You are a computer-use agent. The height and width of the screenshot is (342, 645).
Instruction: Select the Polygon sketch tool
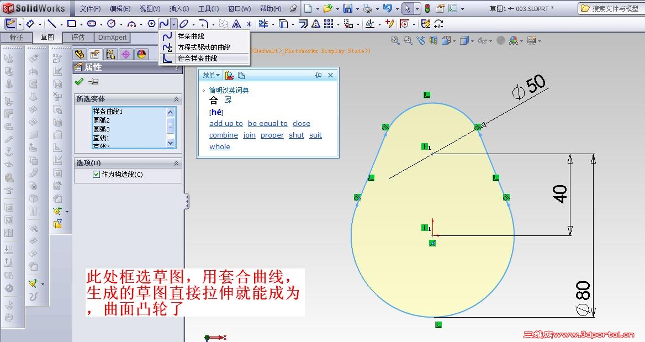coord(151,24)
